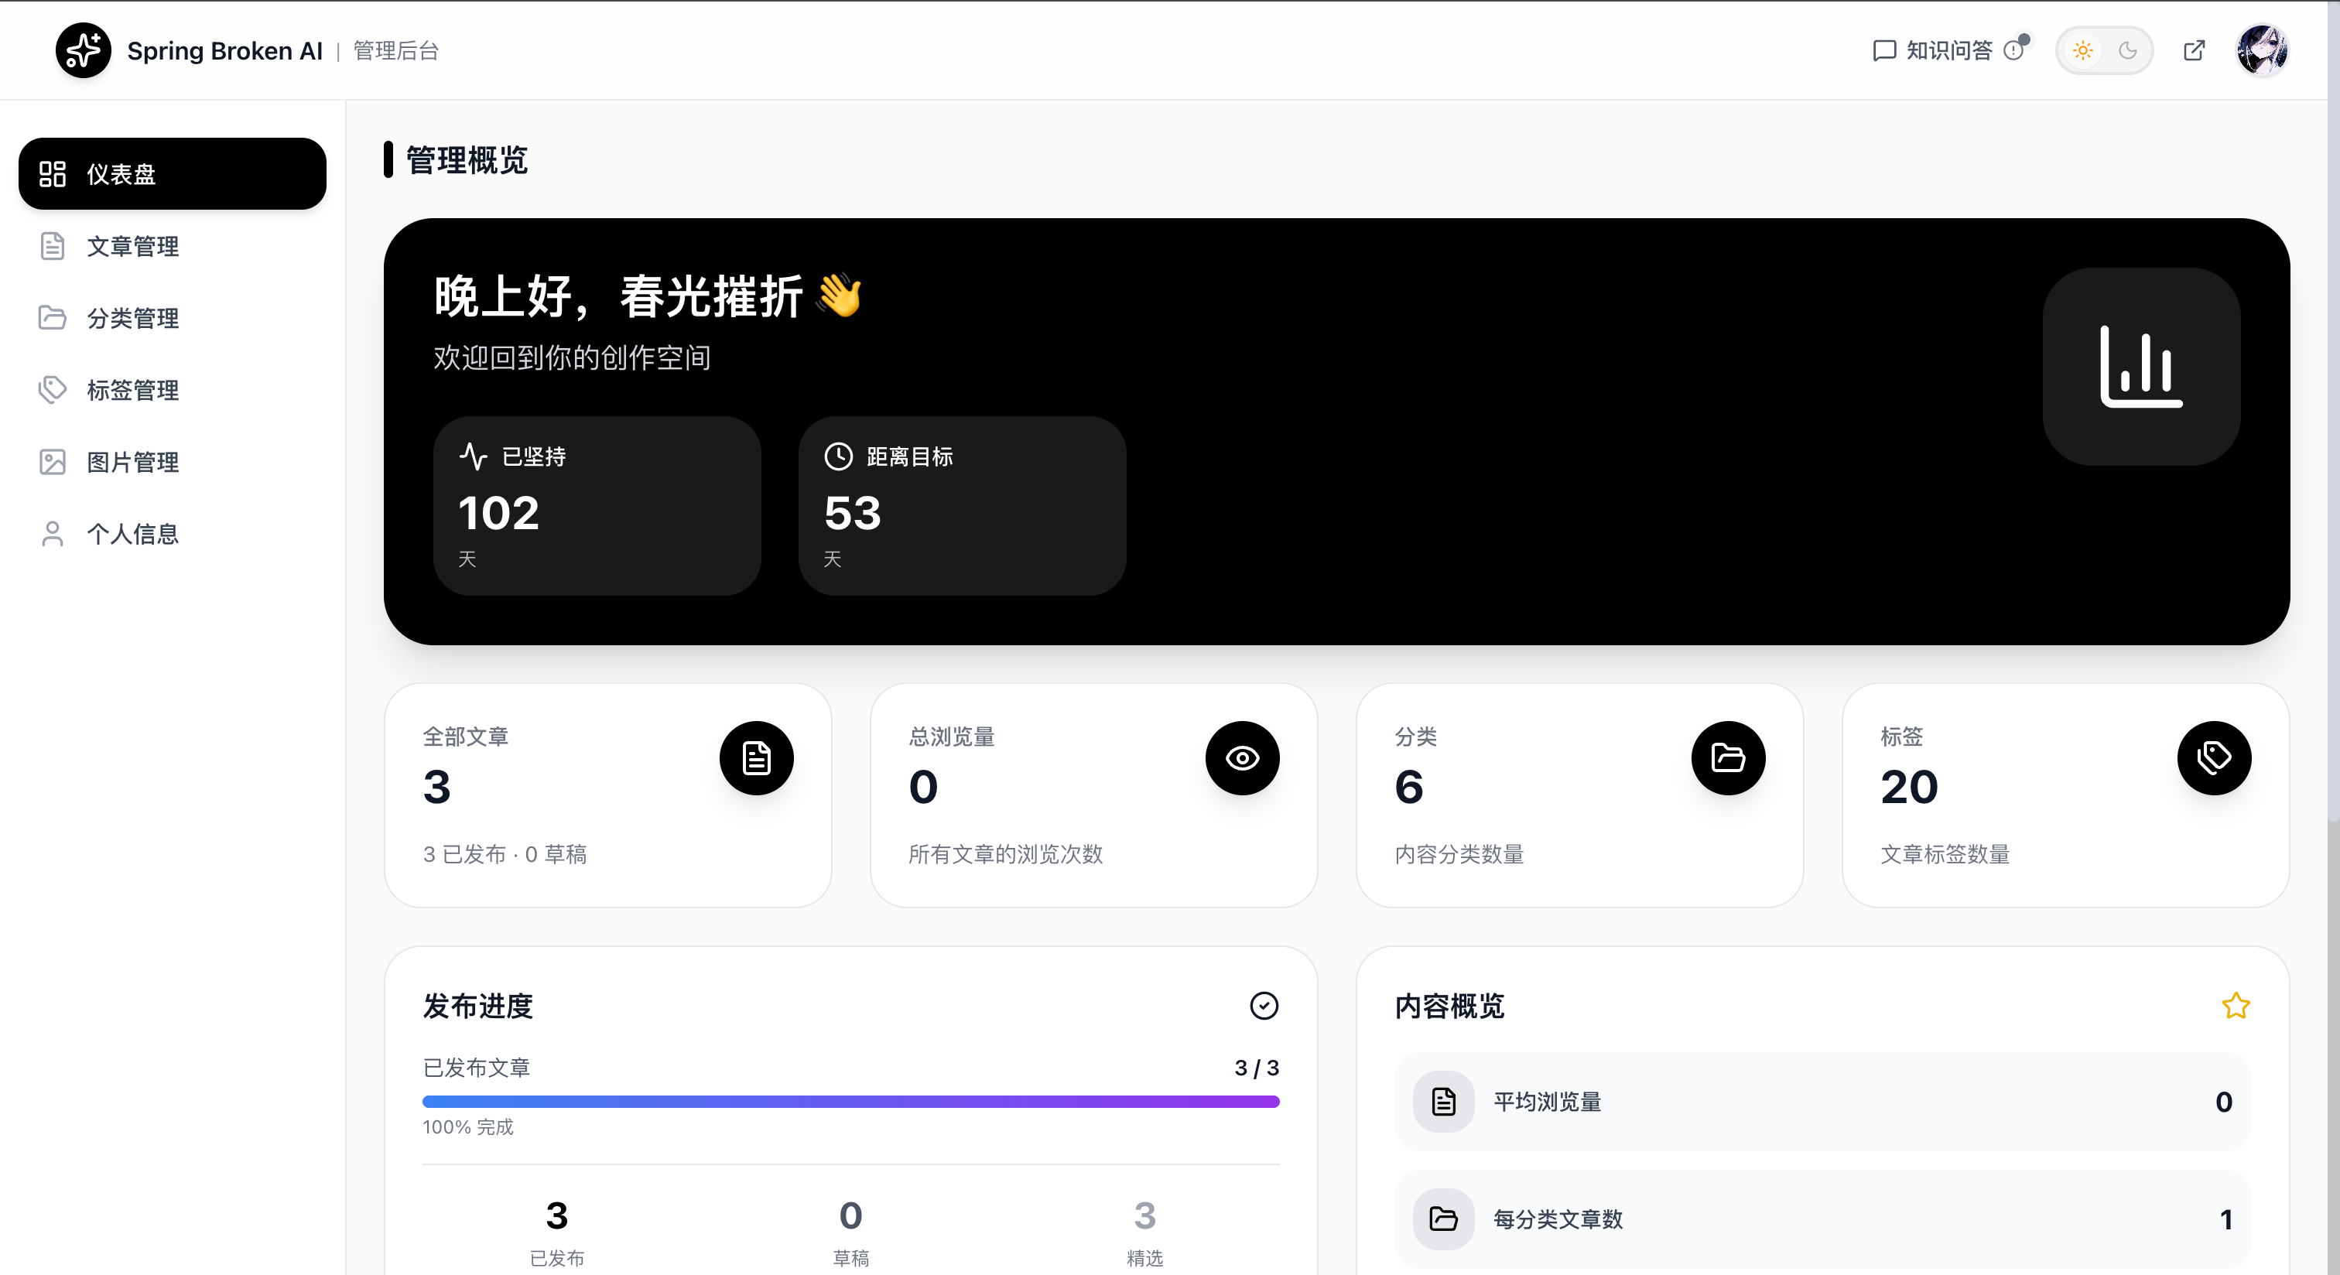The height and width of the screenshot is (1275, 2340).
Task: Click the document icon beside 平均浏览量
Action: click(x=1443, y=1102)
